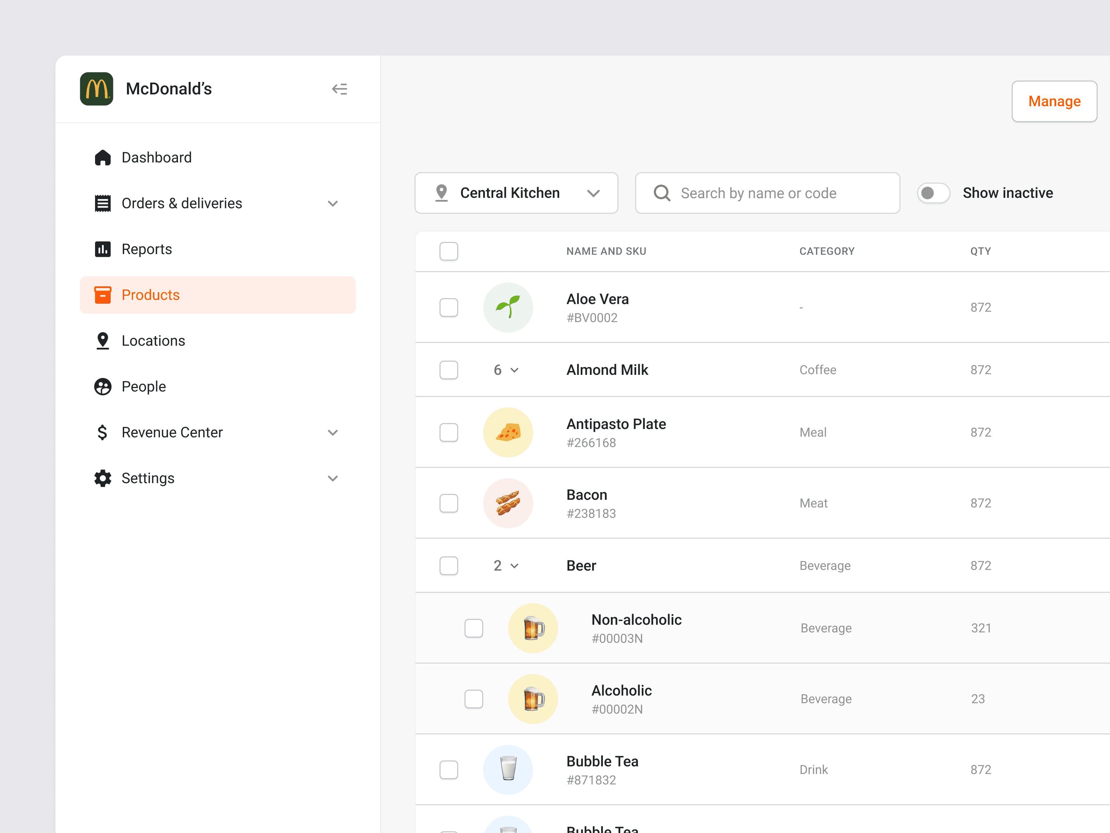
Task: Open Reports in the sidebar
Action: [x=218, y=249]
